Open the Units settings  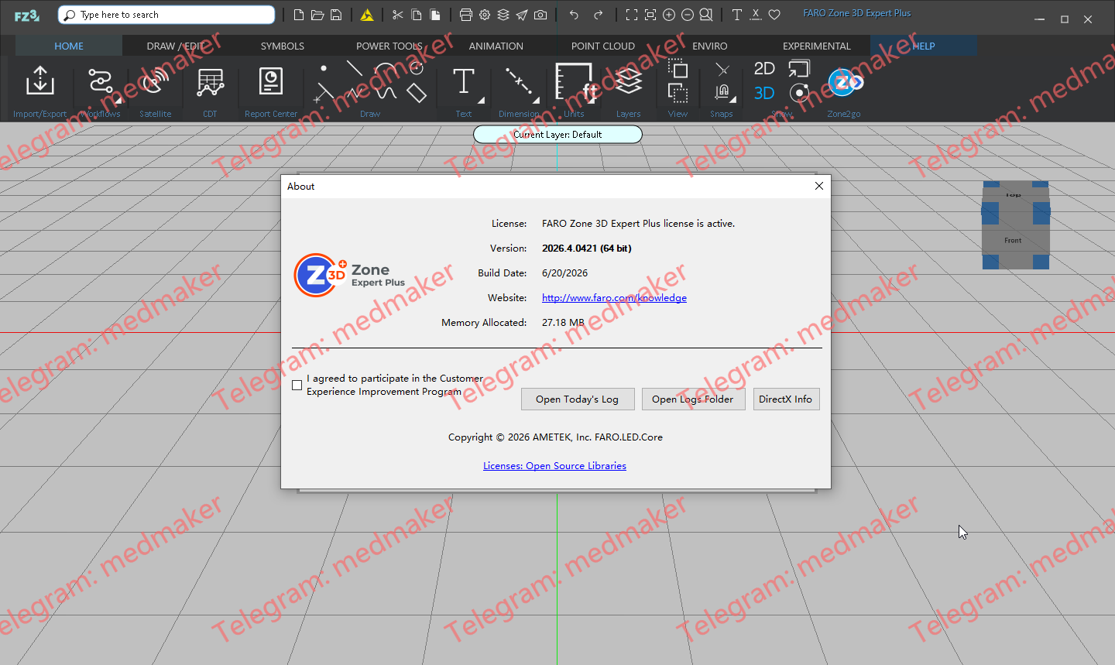click(x=575, y=82)
